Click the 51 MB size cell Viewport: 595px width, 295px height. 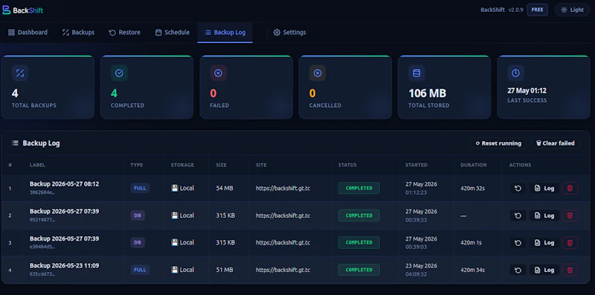(225, 270)
